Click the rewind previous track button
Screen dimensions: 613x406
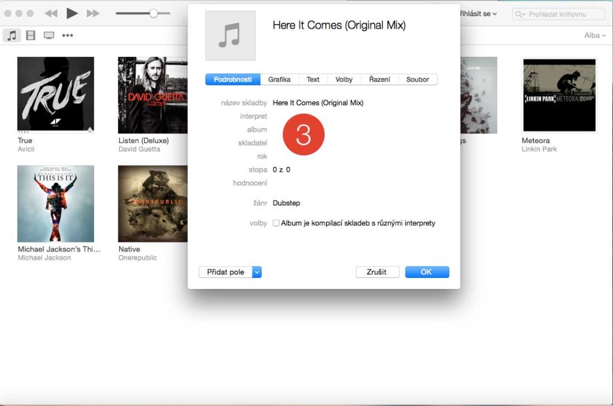51,14
